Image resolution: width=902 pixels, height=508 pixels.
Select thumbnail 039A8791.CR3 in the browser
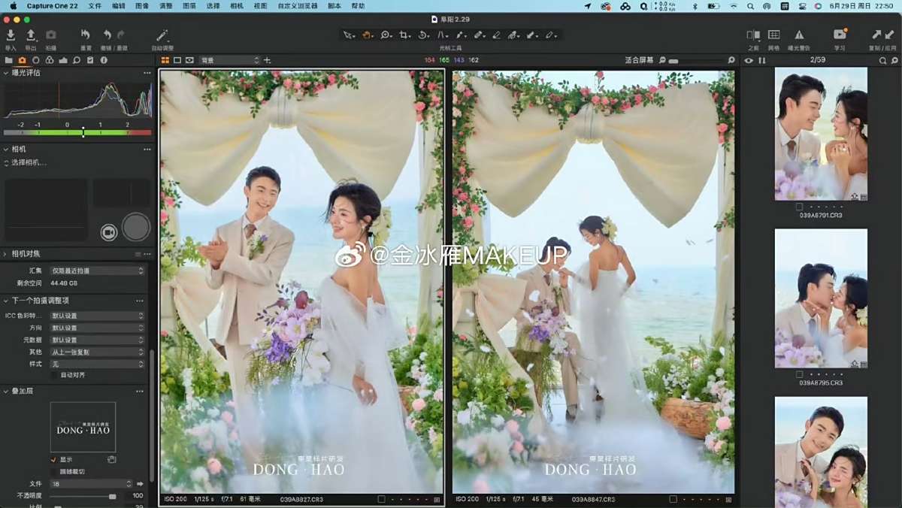821,134
